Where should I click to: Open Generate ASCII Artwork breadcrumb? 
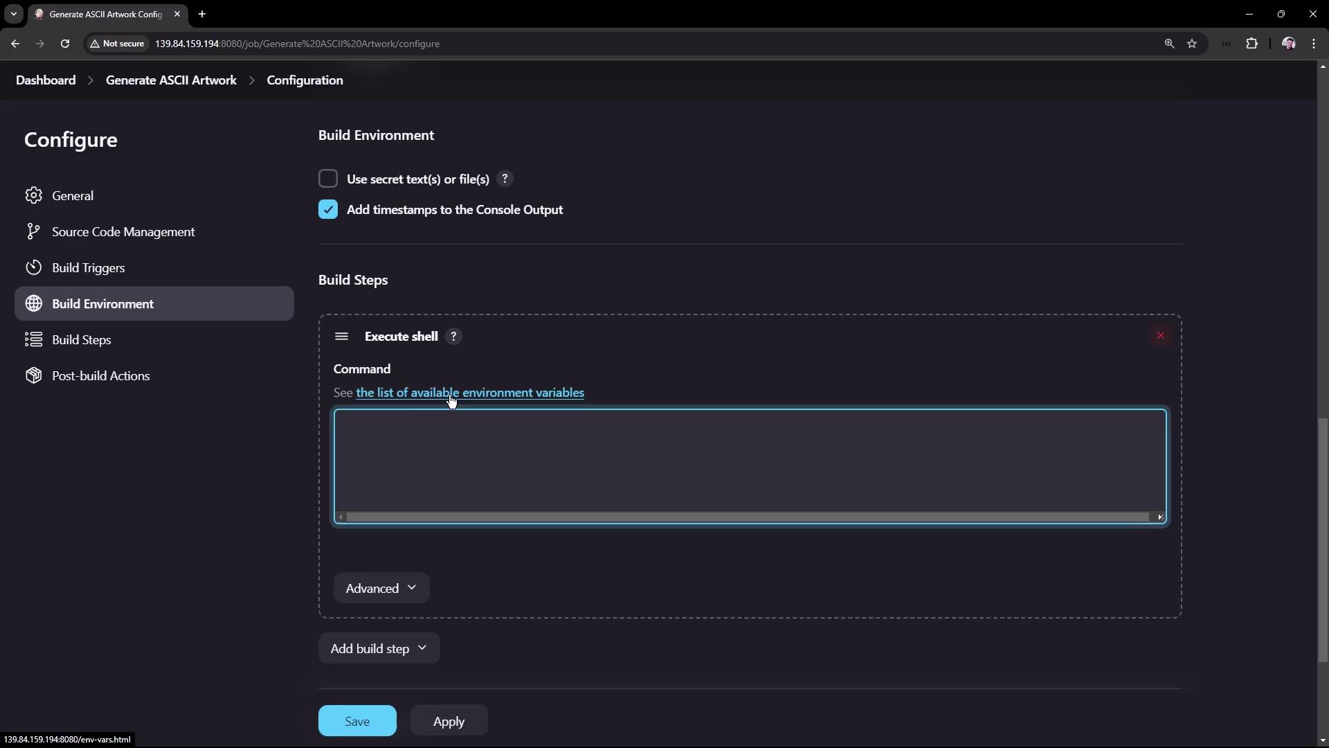pyautogui.click(x=171, y=80)
